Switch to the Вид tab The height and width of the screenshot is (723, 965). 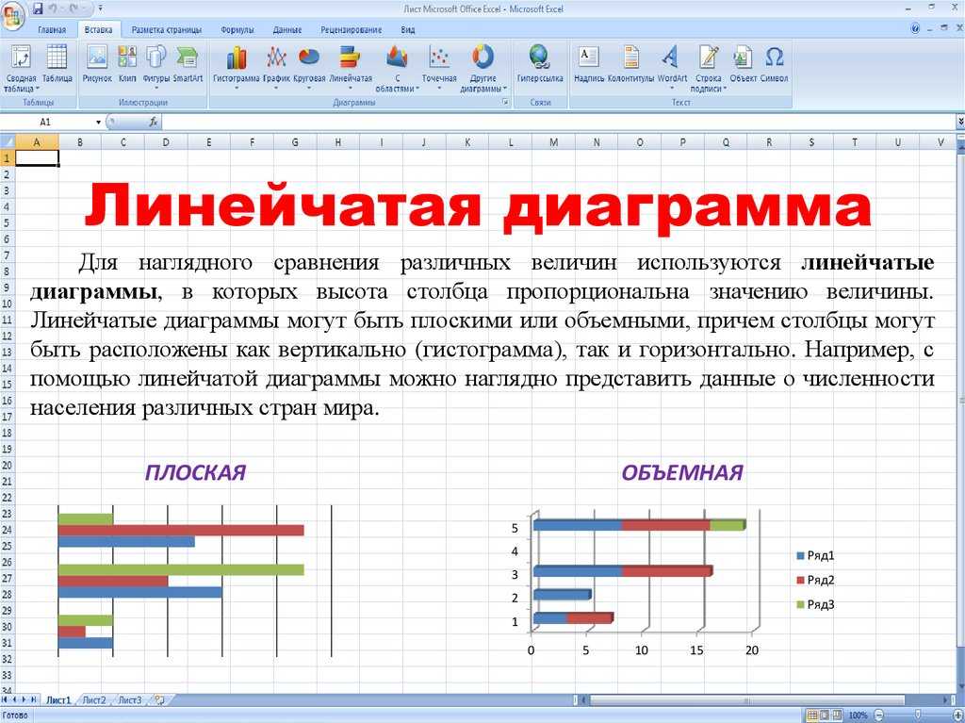pos(407,29)
